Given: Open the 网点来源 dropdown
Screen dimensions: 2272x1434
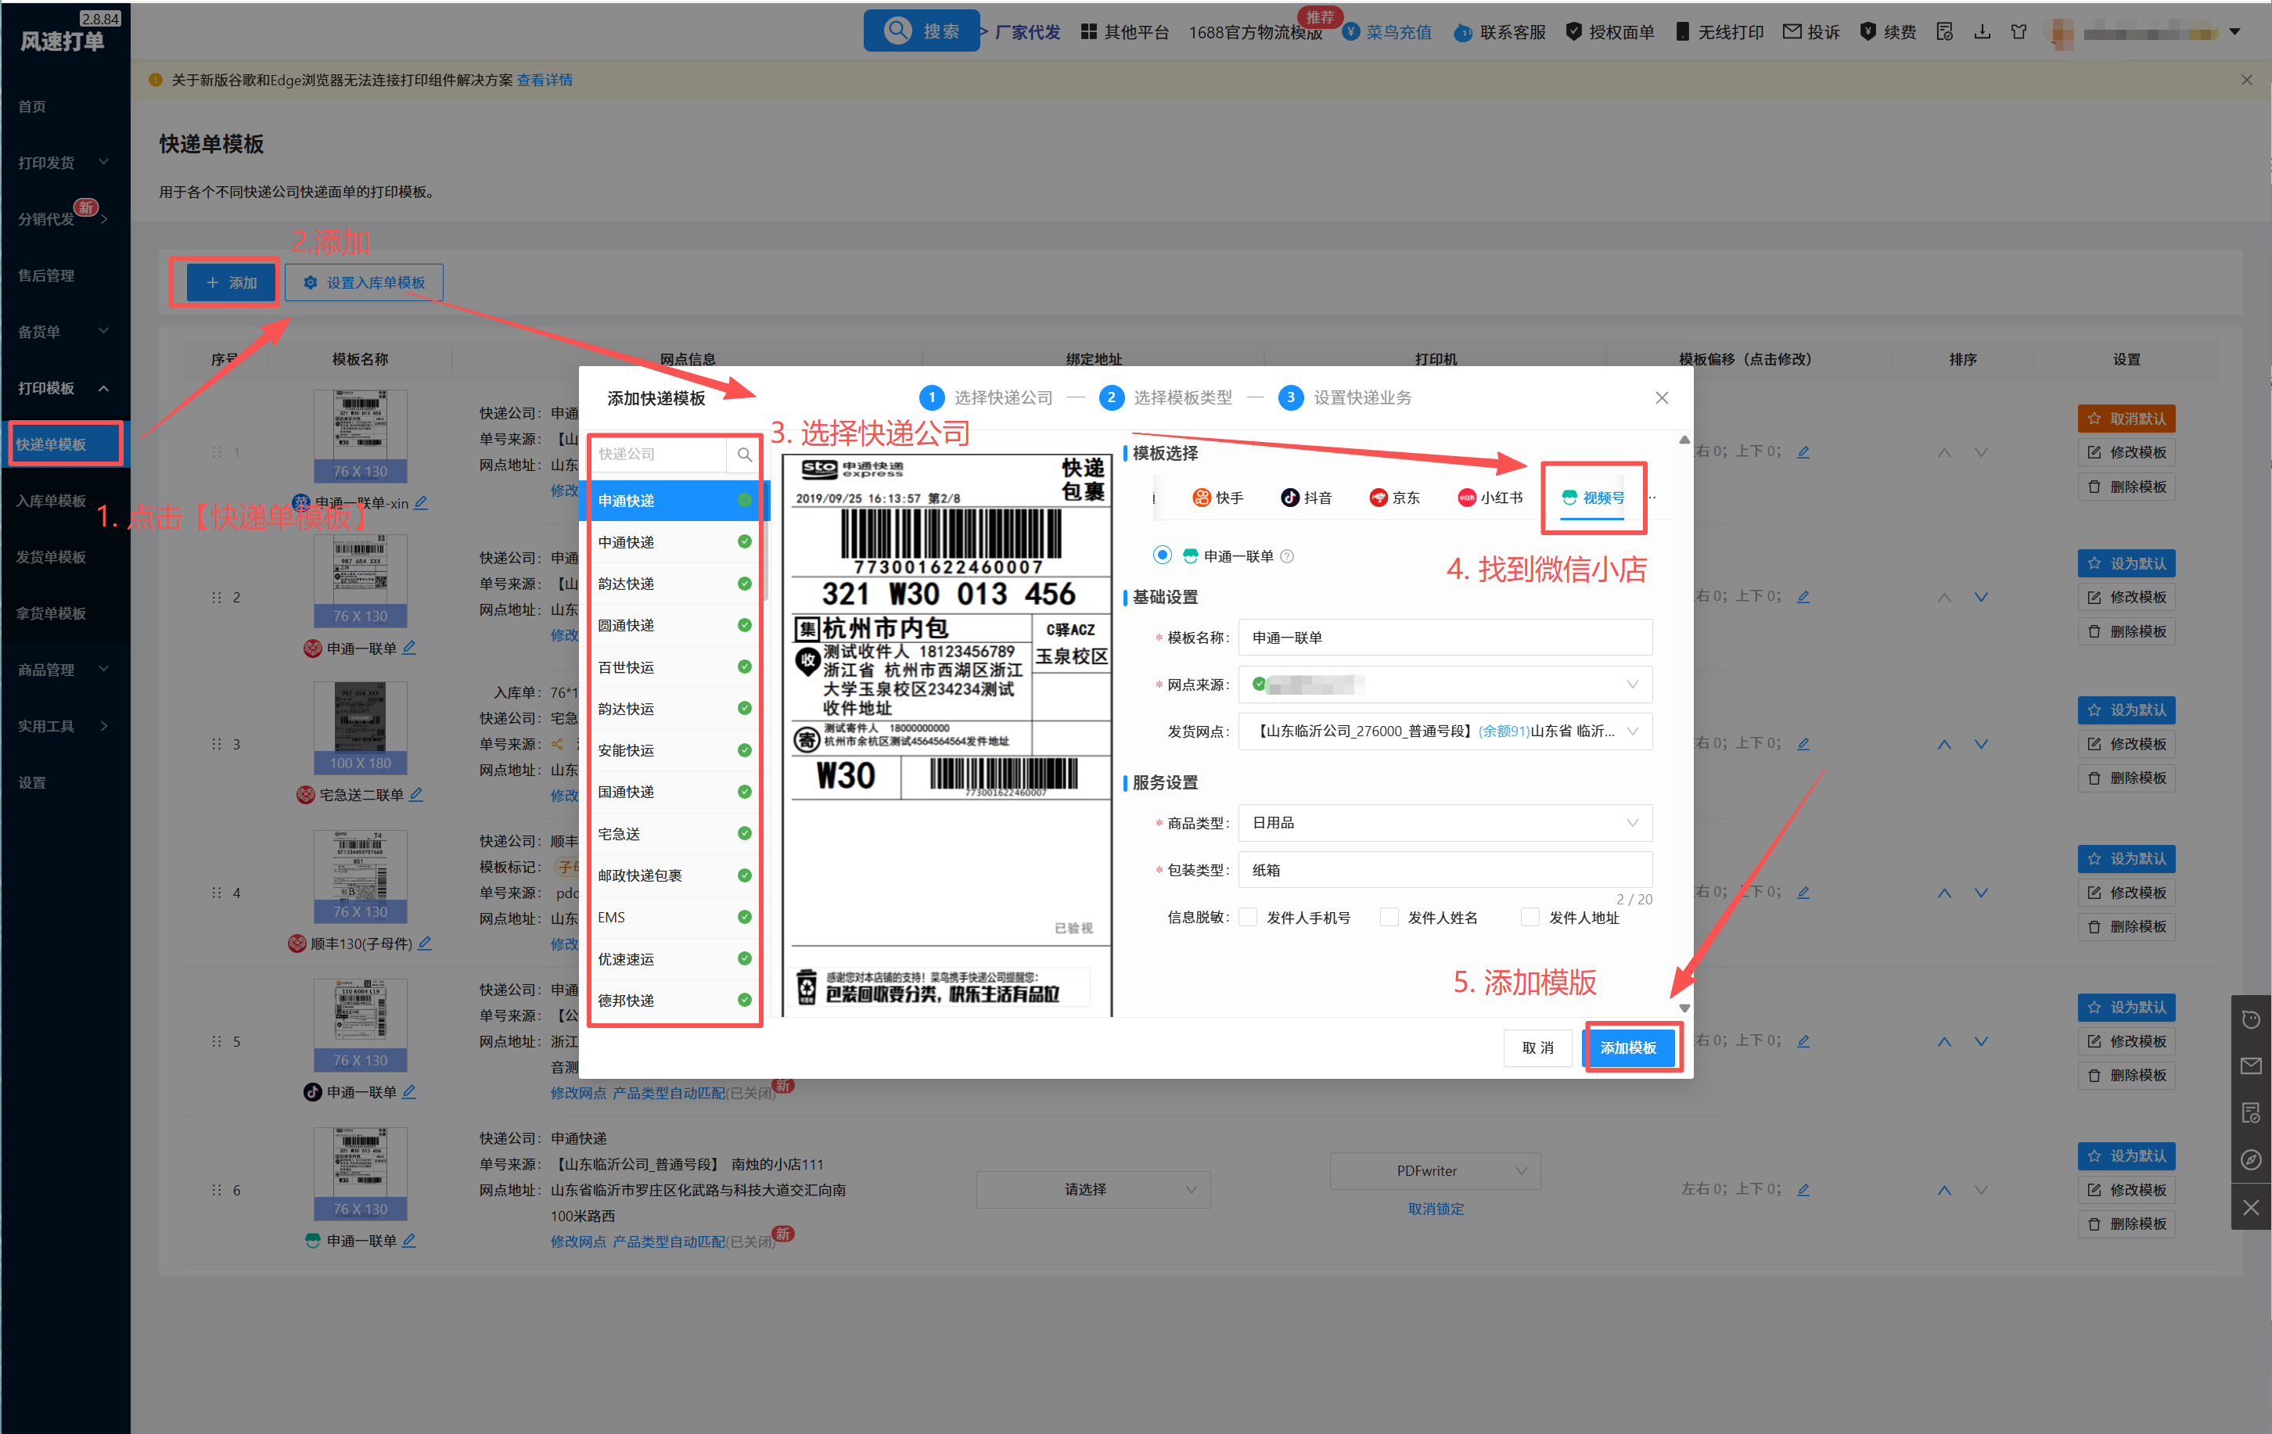Looking at the screenshot, I should 1446,685.
